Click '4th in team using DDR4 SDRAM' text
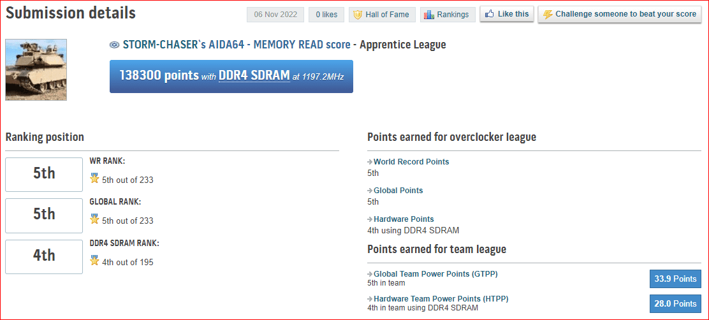Viewport: 709px width, 320px height. [423, 308]
